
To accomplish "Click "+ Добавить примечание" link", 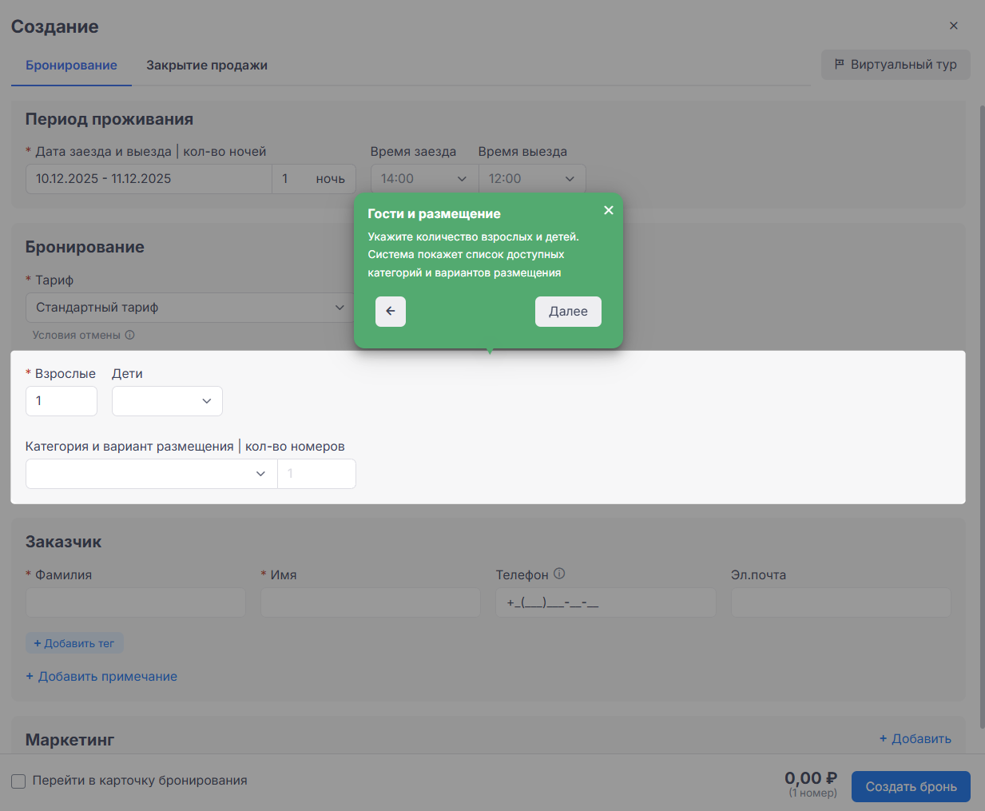I will tap(101, 677).
